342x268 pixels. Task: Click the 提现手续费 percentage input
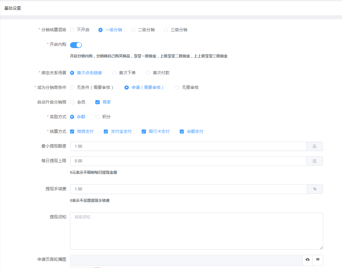click(188, 189)
